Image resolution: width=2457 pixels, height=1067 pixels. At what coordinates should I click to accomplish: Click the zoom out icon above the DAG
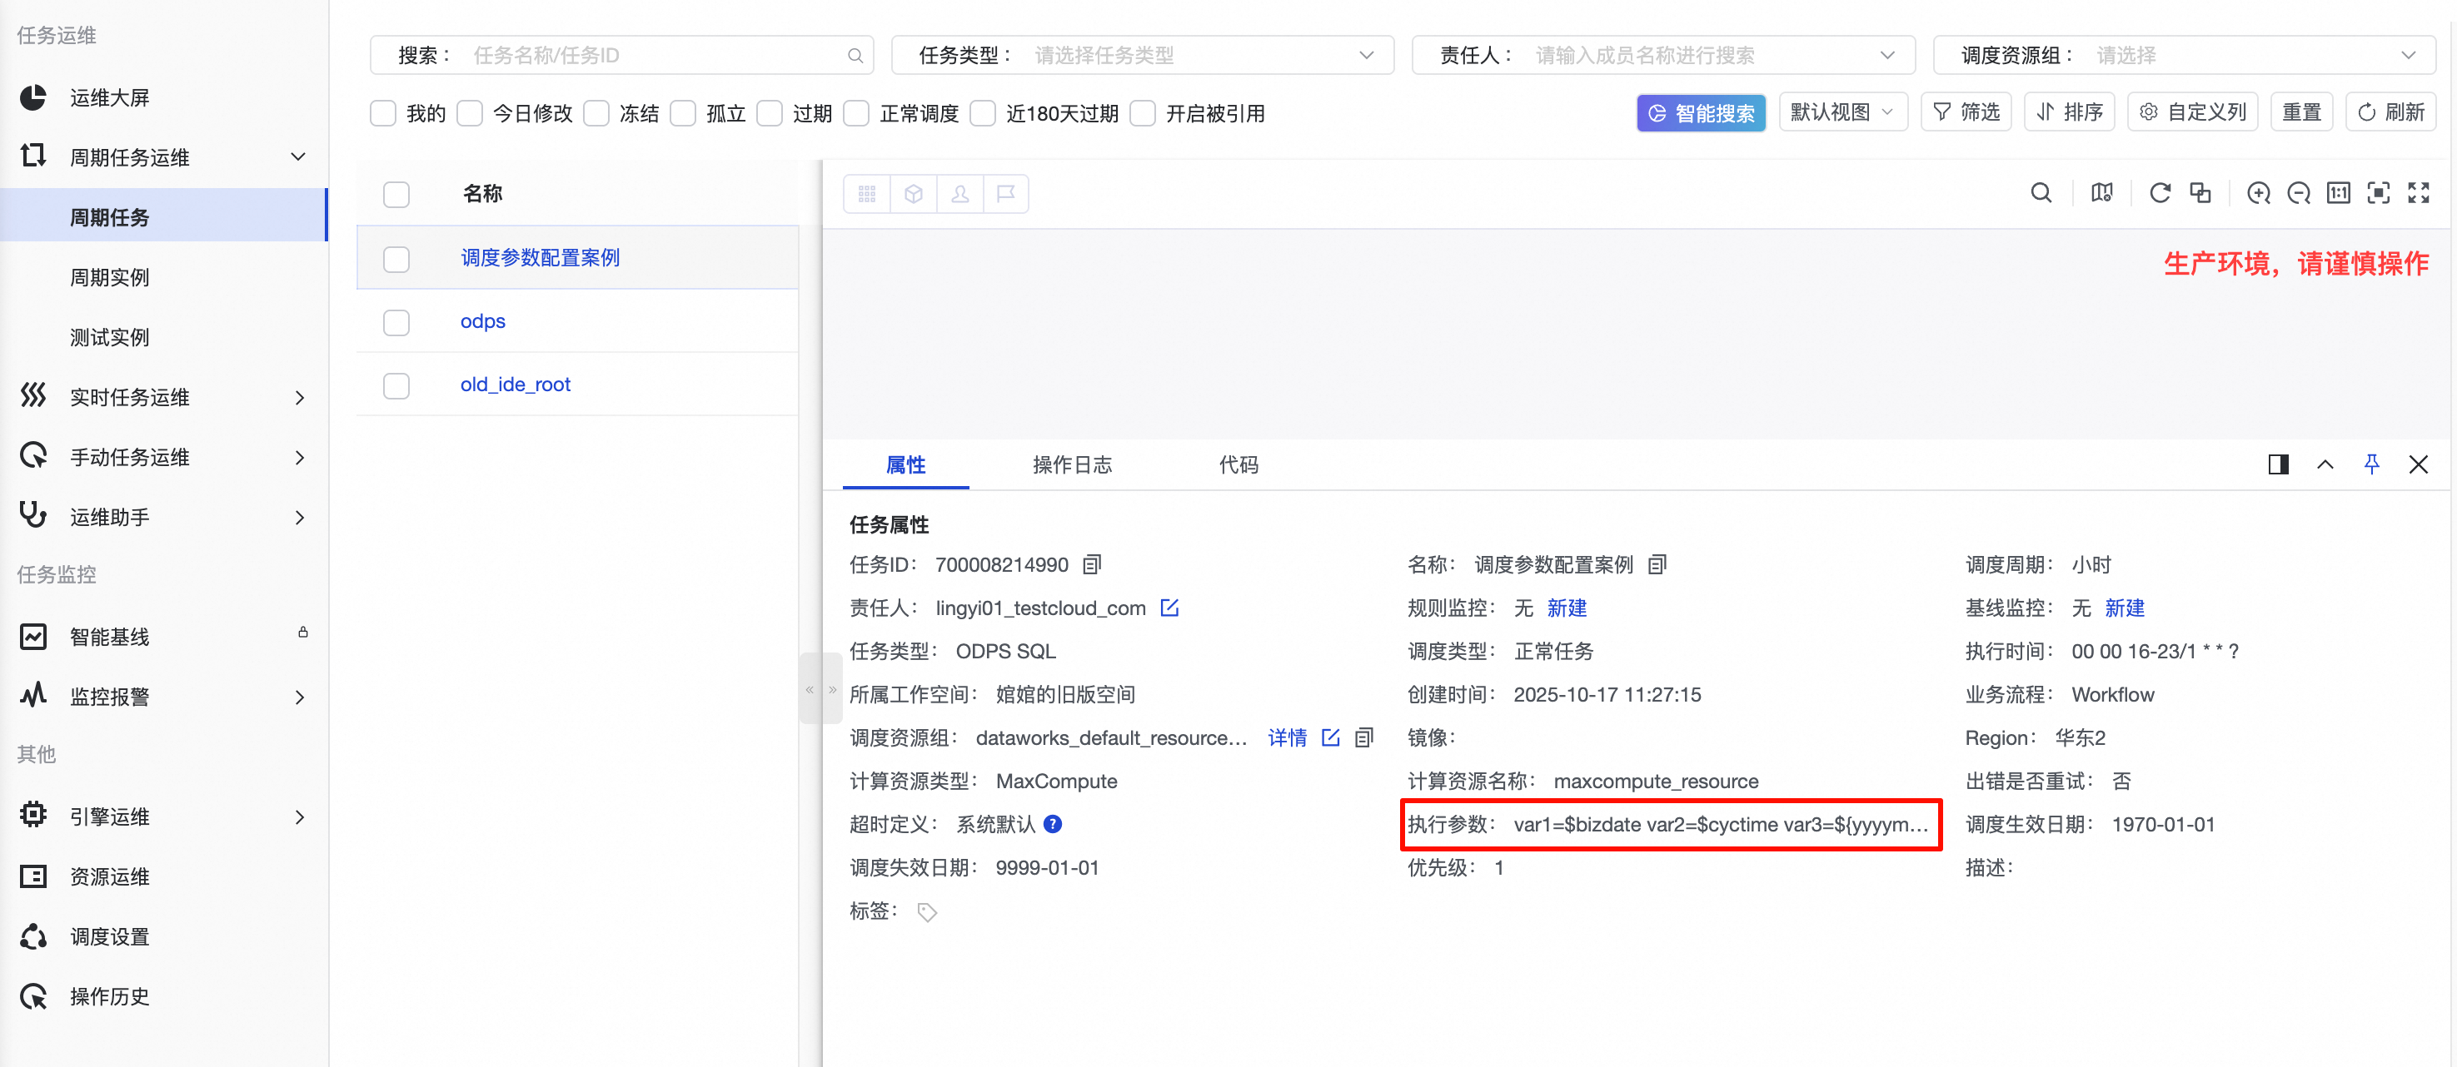tap(2299, 192)
